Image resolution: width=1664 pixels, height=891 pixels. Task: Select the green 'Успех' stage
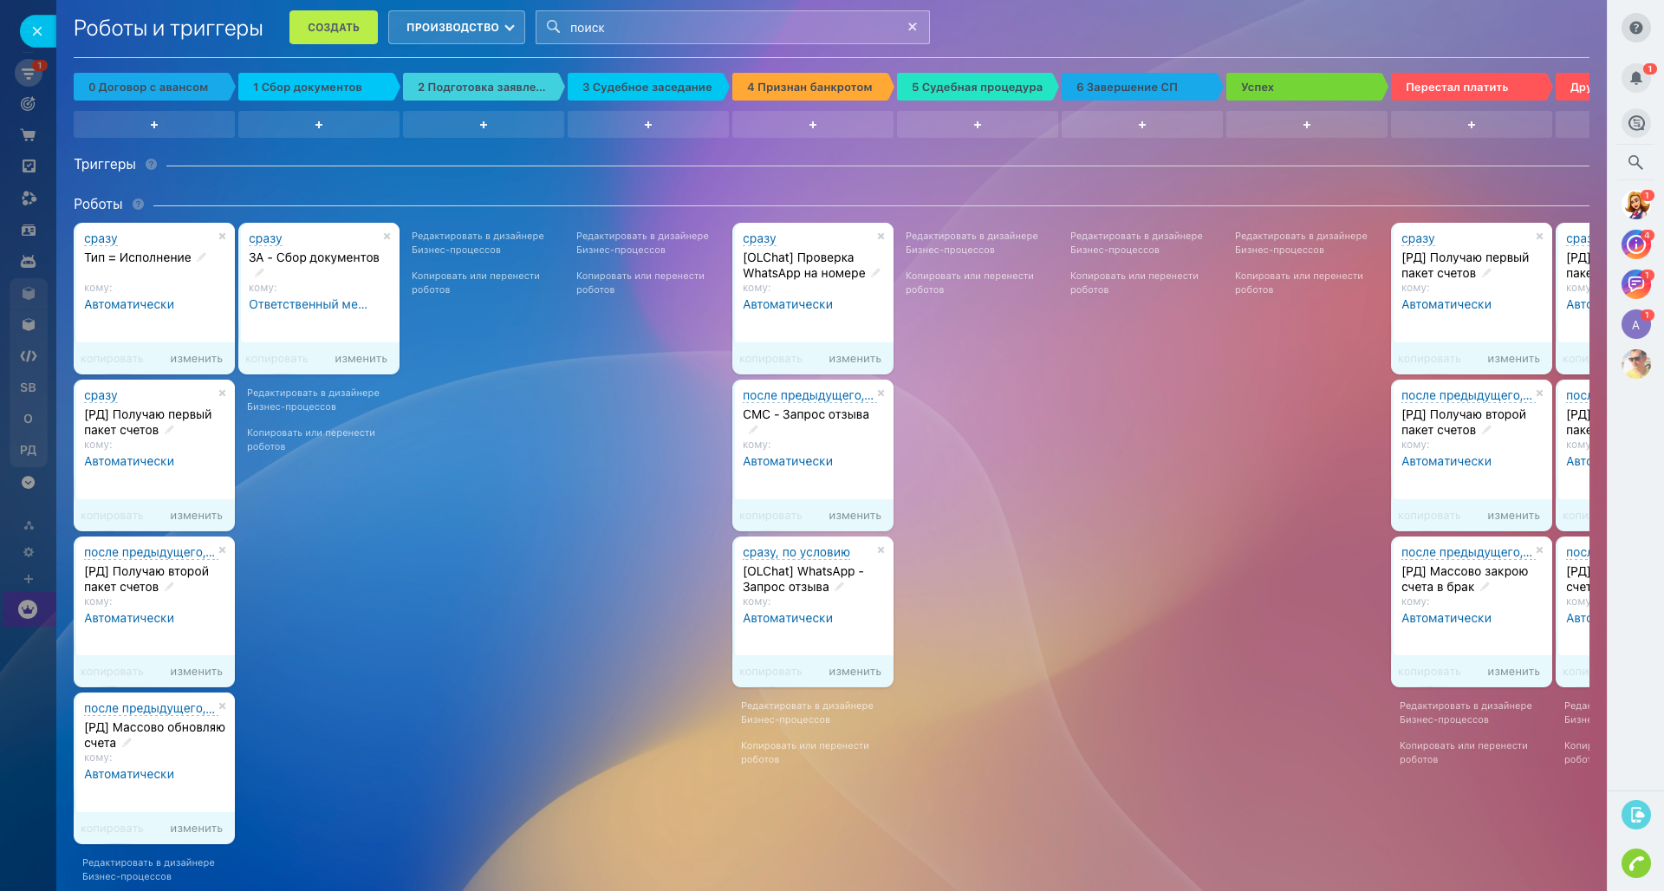1305,87
